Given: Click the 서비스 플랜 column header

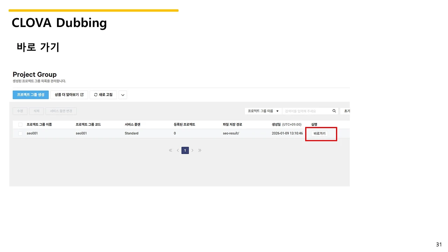Looking at the screenshot, I should tap(132, 125).
